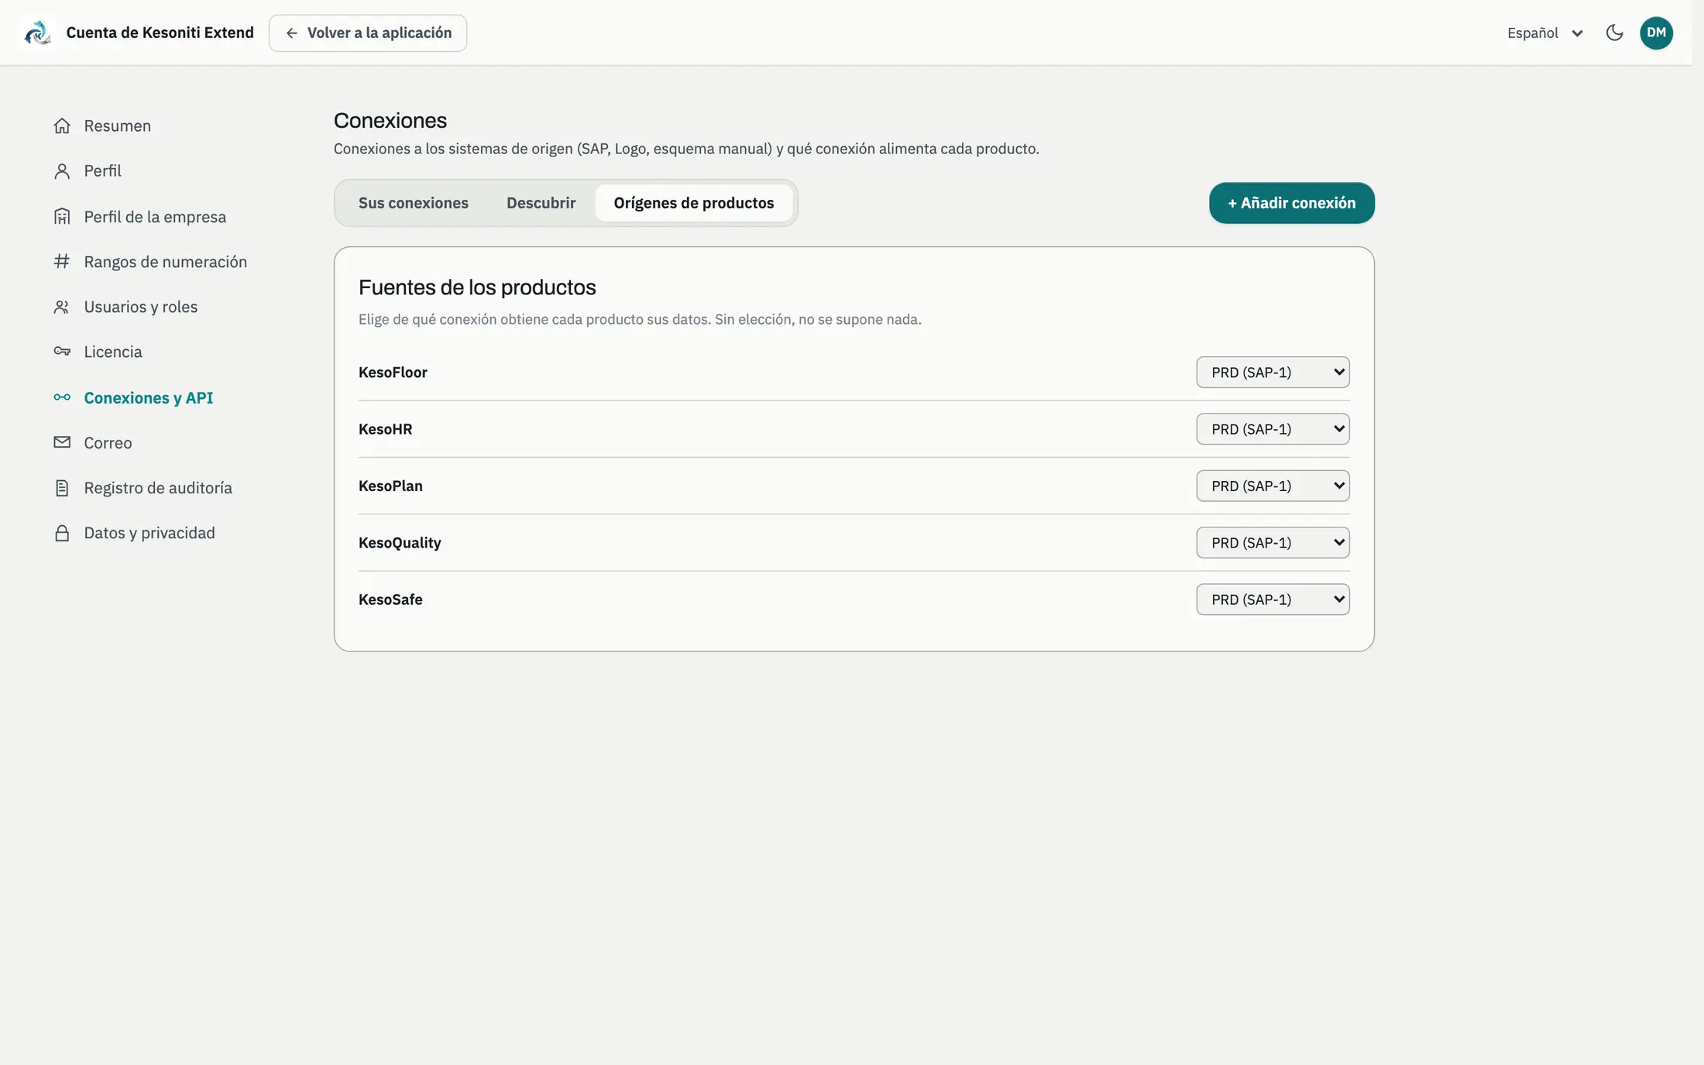Click the Perfil person icon
The width and height of the screenshot is (1704, 1065).
[x=62, y=171]
